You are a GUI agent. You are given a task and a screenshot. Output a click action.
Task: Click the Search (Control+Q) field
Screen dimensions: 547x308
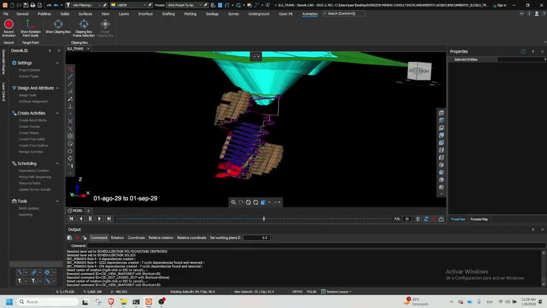(x=344, y=14)
